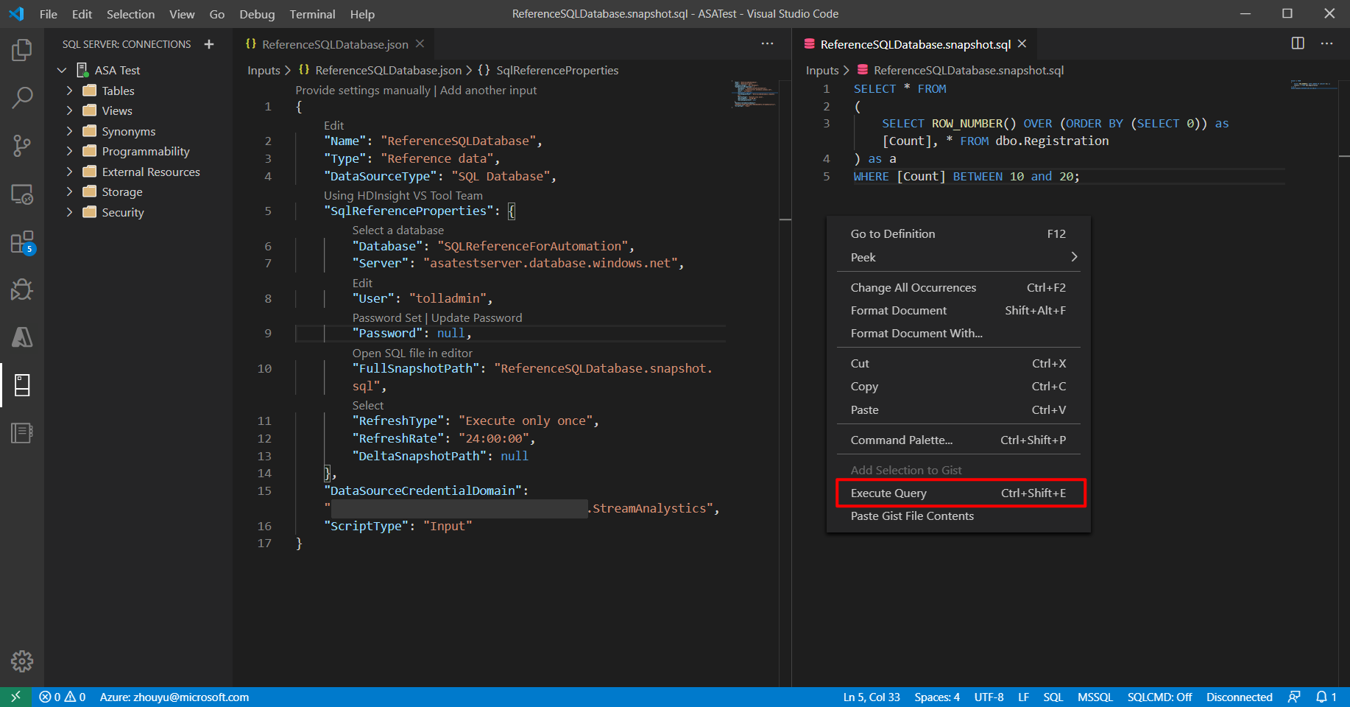Open the Terminal menu
The image size is (1350, 707).
tap(312, 13)
